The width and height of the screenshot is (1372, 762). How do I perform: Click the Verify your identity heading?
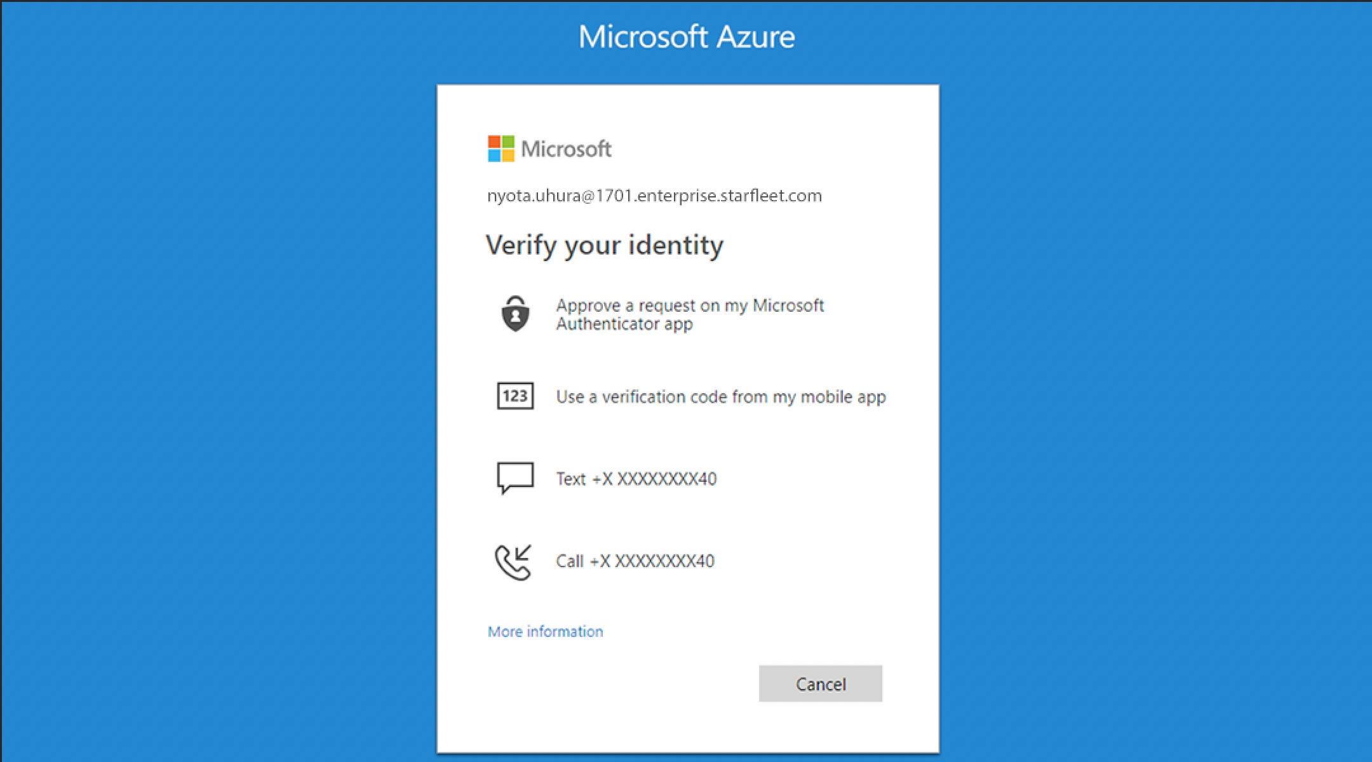(x=605, y=246)
